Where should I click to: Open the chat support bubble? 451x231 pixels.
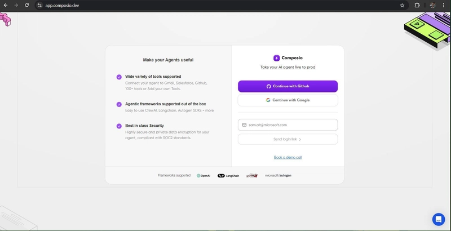439,219
